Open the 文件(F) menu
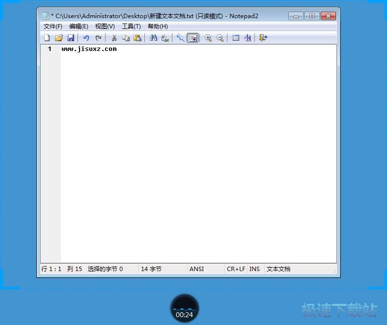Viewport: 387px width, 325px height. tap(53, 26)
